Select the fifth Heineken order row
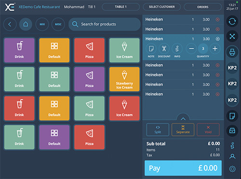Image resolution: width=241 pixels, height=179 pixels. tap(183, 75)
